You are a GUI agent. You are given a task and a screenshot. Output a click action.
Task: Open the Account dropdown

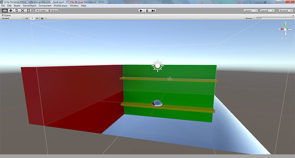tap(286, 11)
